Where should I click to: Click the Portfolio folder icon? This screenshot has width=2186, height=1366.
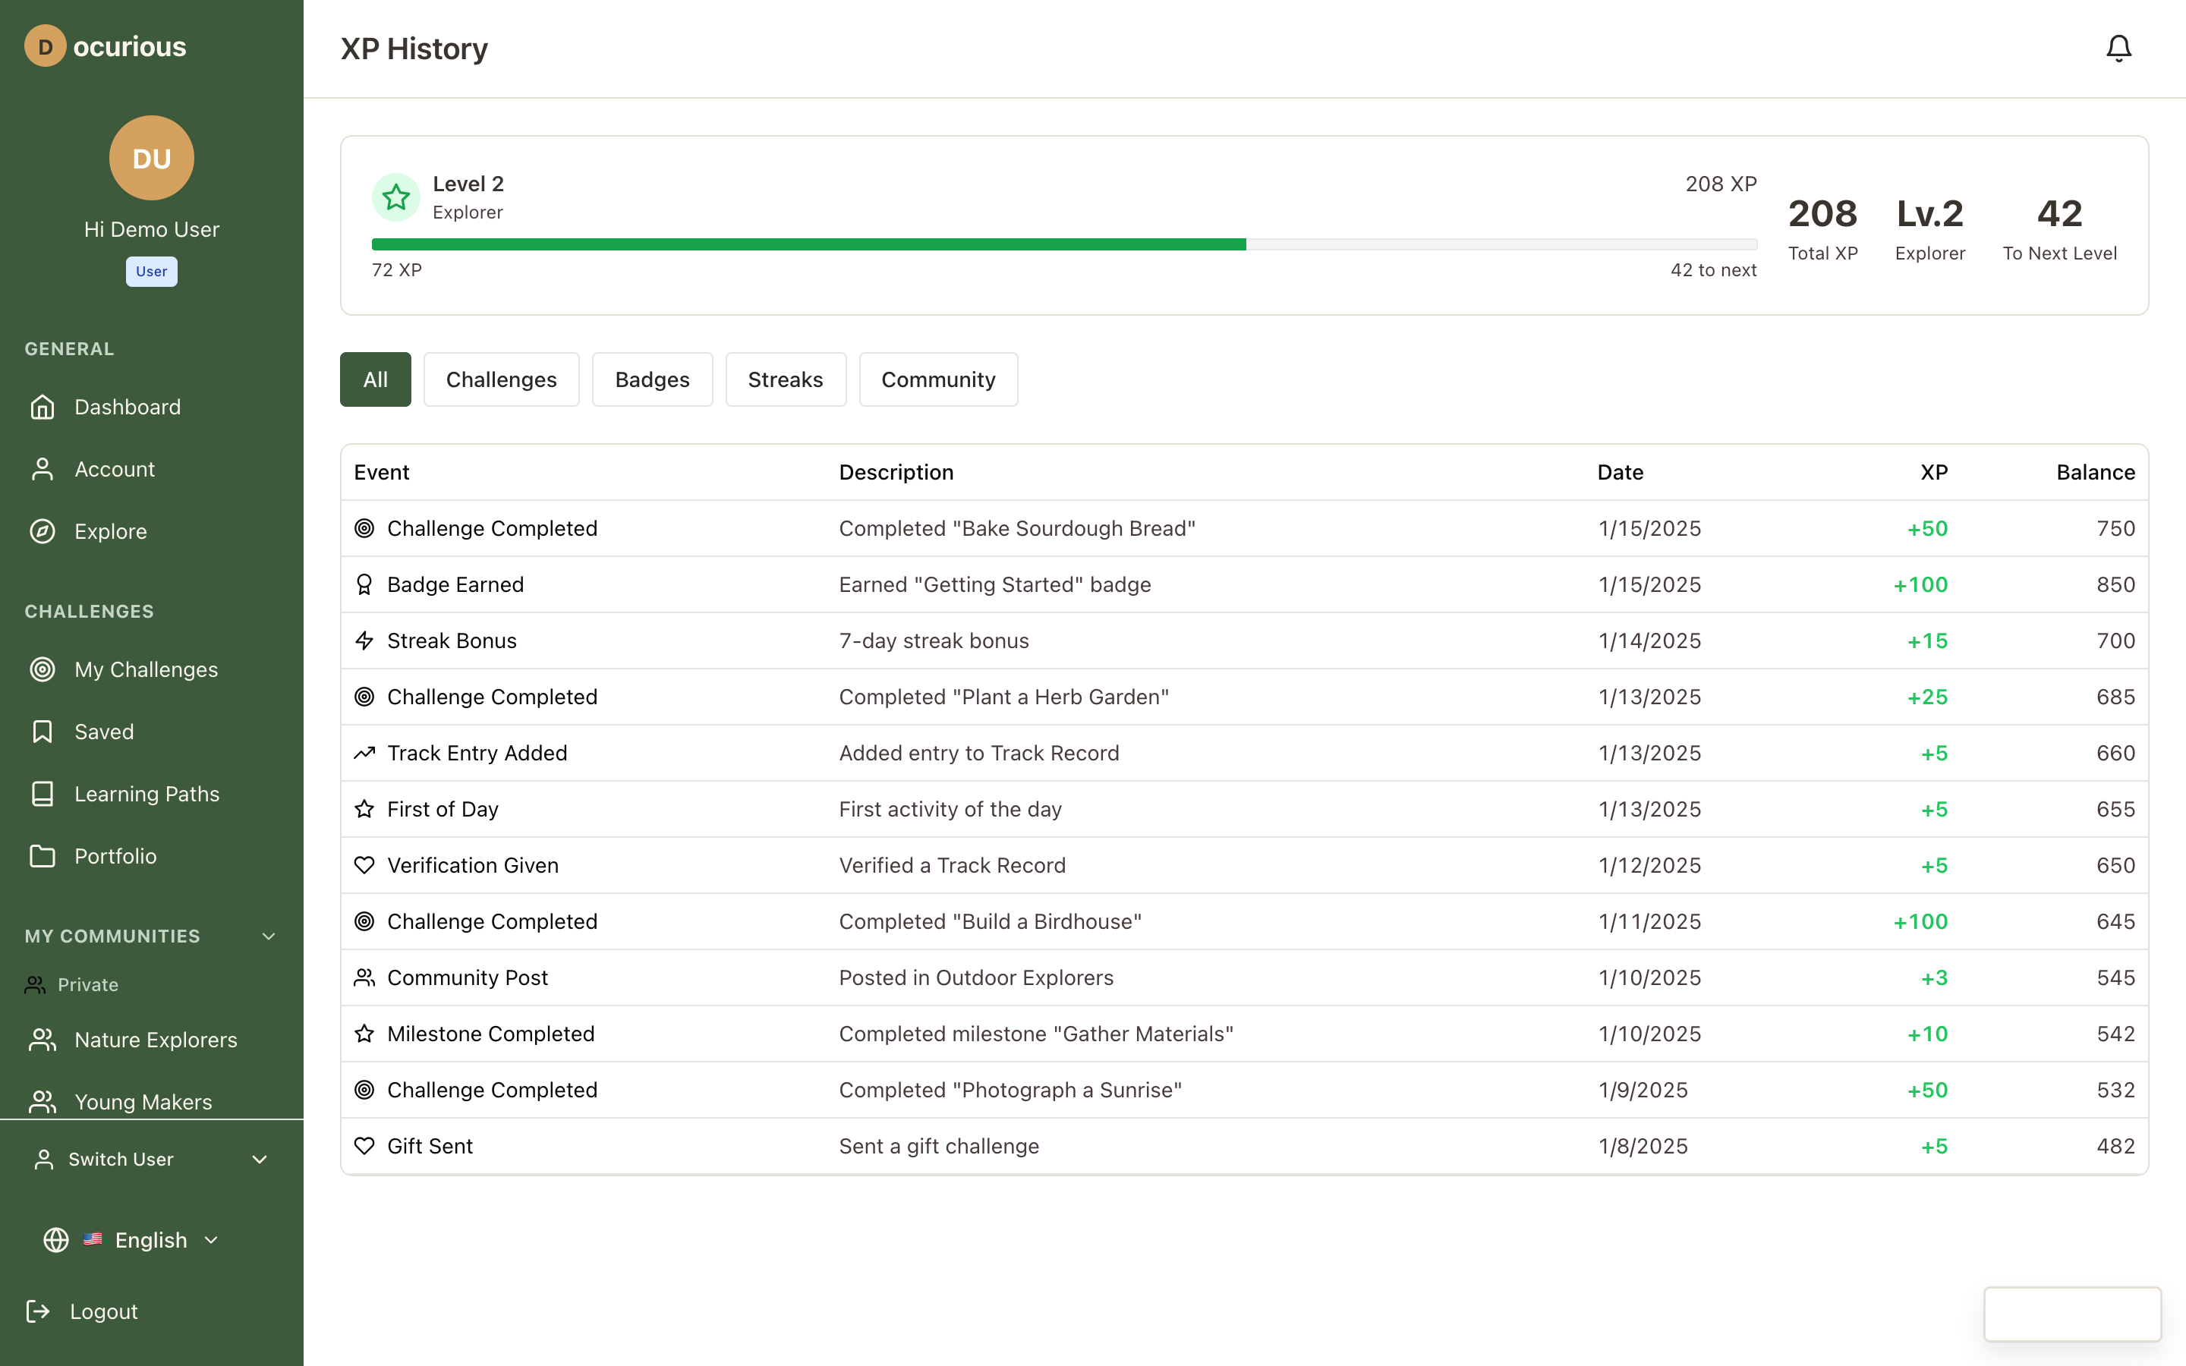[43, 855]
